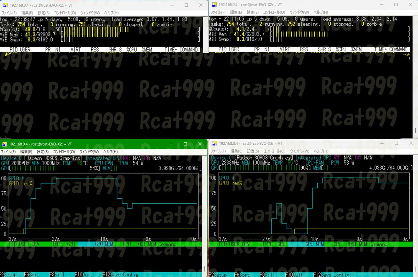Click 'GPU 2636MHz' clock reading
The image size is (418, 277).
(x=16, y=163)
